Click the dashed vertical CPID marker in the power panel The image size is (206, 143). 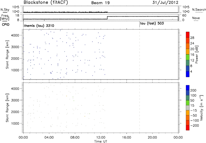pos(140,54)
